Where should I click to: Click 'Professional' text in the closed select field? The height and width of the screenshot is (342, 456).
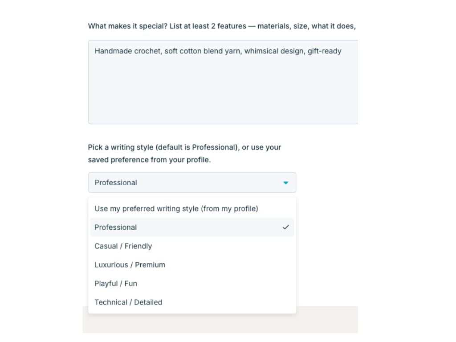point(116,183)
